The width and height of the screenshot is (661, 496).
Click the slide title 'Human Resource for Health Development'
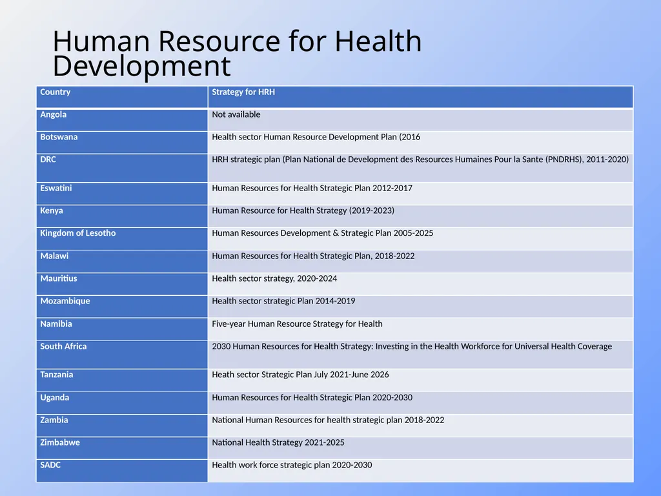237,54
